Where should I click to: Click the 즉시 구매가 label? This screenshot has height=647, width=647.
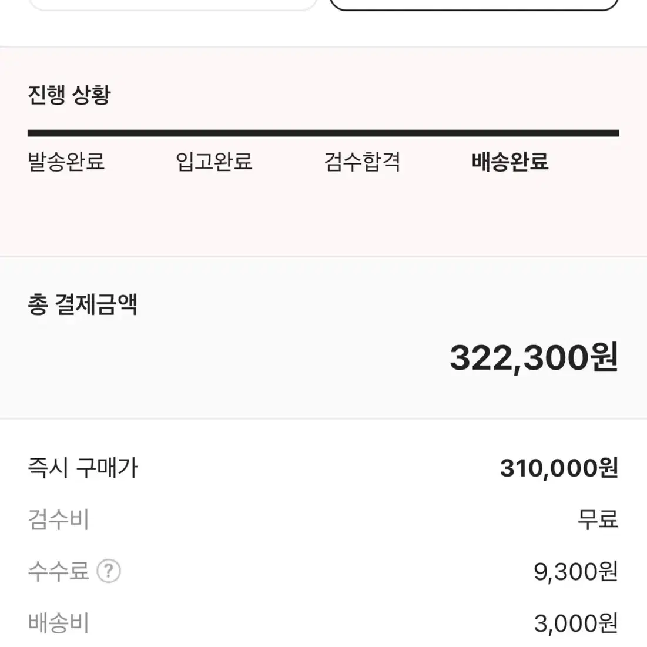tap(82, 468)
